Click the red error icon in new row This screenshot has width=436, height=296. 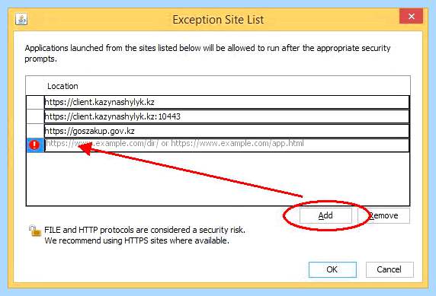(34, 145)
